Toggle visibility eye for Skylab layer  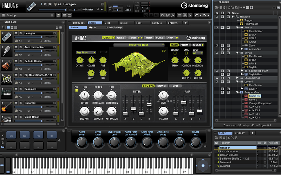[x=217, y=53]
